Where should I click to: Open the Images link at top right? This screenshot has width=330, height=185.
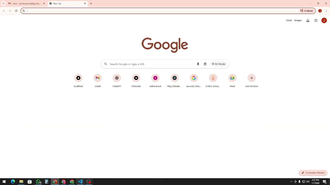(x=298, y=20)
